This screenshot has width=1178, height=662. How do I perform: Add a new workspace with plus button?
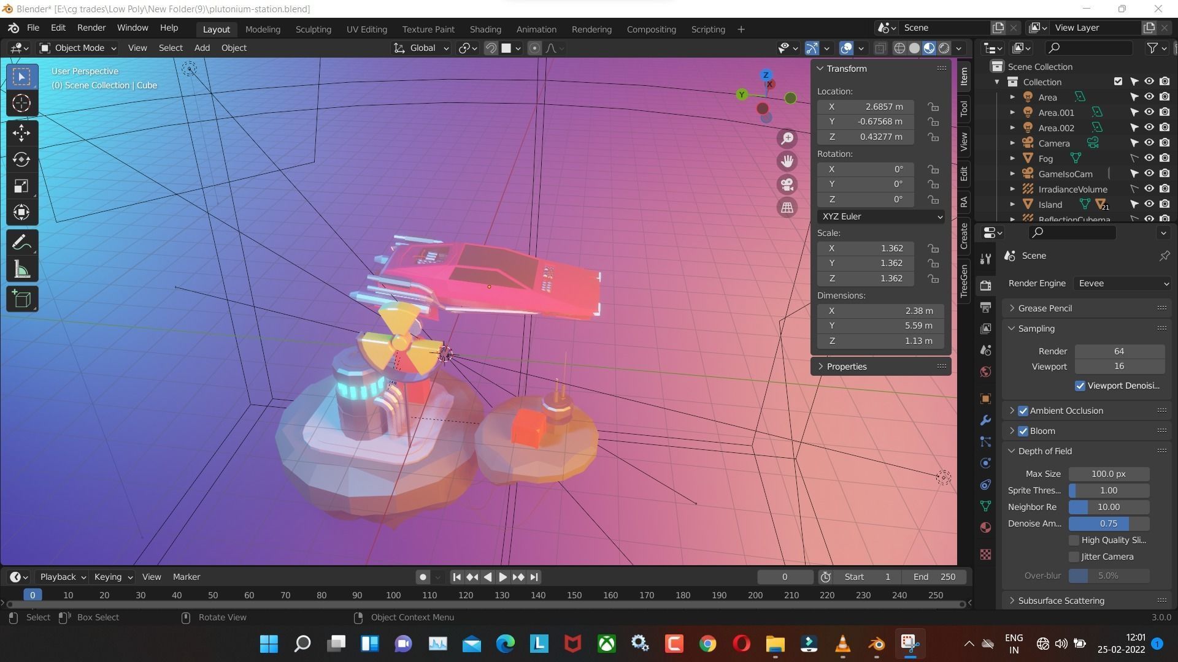pos(741,29)
